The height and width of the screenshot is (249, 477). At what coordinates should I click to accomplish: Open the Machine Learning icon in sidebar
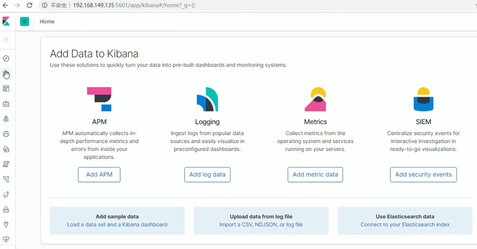pos(6,134)
